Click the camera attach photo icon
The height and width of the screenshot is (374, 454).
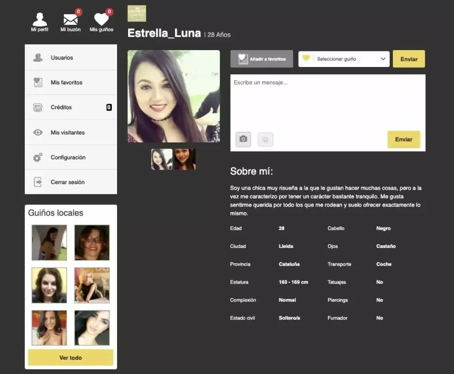(243, 139)
